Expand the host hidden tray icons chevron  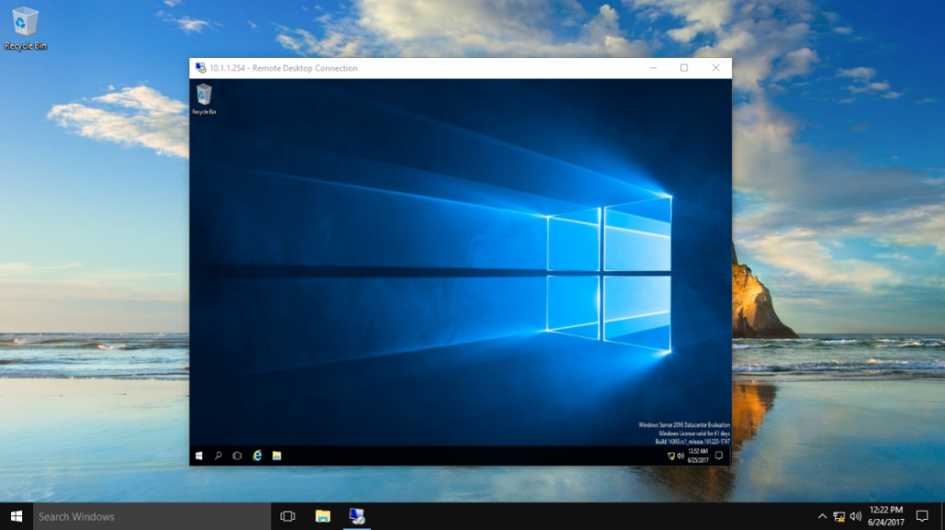pyautogui.click(x=822, y=516)
